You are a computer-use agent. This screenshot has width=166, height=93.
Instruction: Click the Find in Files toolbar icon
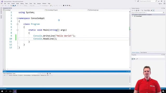(51, 6)
